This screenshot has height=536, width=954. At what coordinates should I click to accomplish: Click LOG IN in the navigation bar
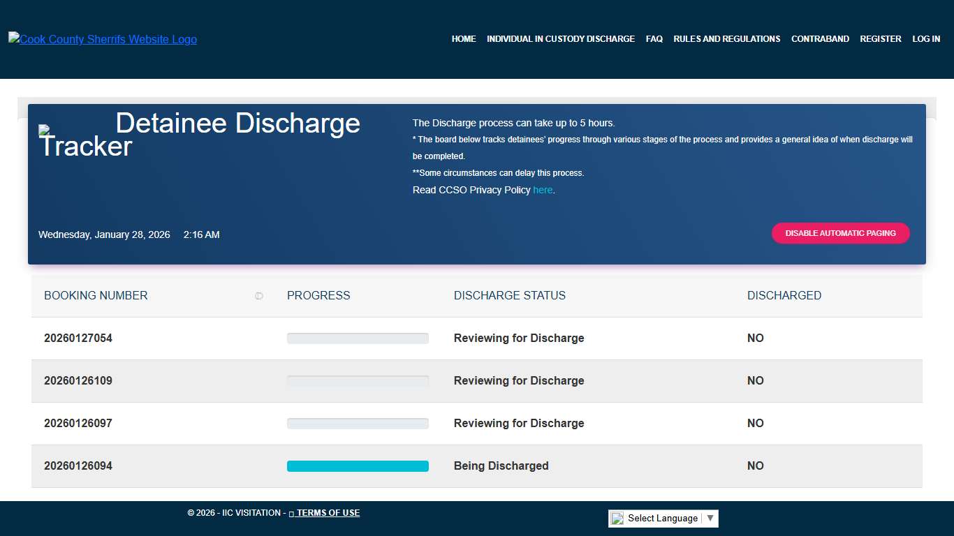(x=925, y=39)
